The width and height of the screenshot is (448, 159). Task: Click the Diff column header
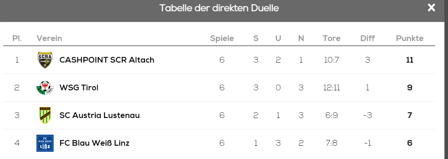[x=368, y=38]
